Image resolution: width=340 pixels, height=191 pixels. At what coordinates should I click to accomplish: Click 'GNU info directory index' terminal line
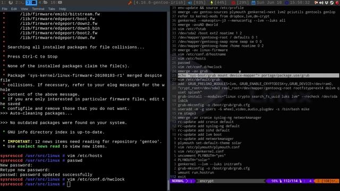(x=56, y=132)
